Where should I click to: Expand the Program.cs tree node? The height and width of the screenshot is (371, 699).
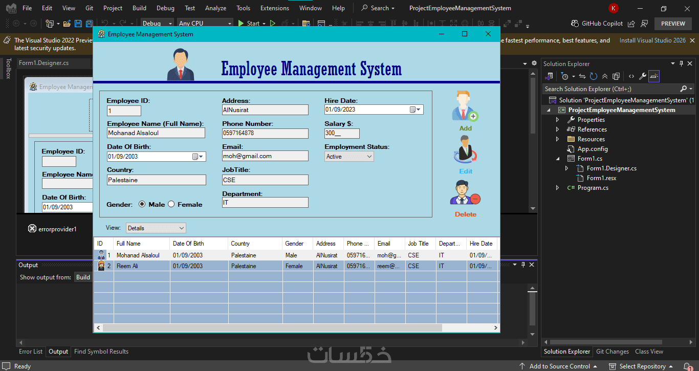click(x=558, y=188)
